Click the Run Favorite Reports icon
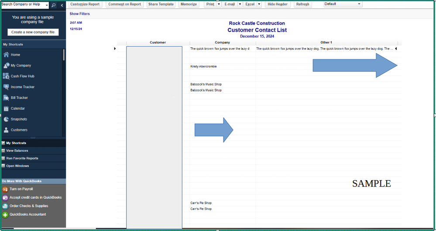436x231 pixels. coord(3,158)
